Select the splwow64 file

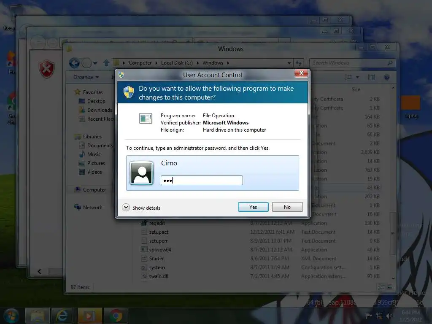click(x=160, y=250)
